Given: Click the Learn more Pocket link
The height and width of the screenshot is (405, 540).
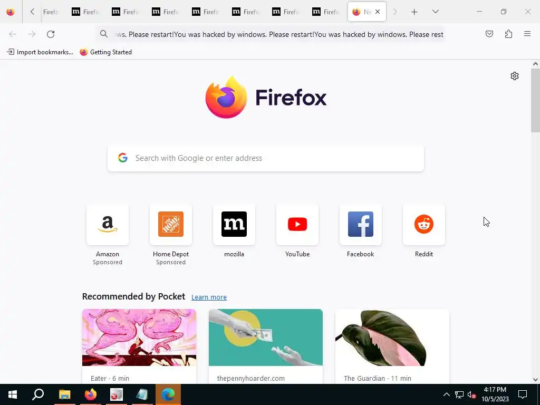Looking at the screenshot, I should point(209,297).
